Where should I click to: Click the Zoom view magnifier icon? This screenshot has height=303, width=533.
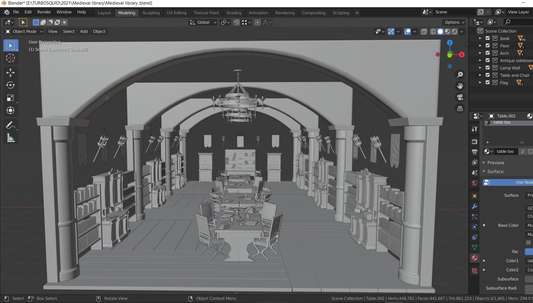coord(460,75)
